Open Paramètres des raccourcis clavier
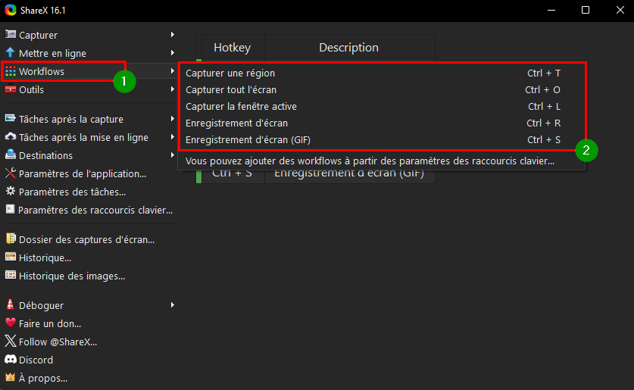 point(89,210)
